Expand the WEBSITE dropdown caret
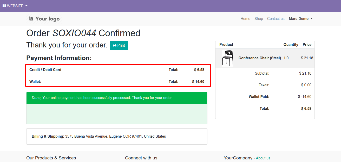This screenshot has width=341, height=162. pos(27,6)
